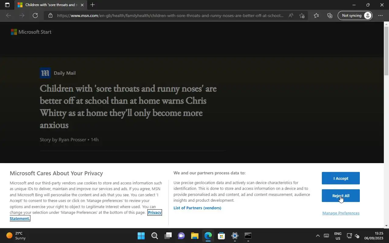Activate Read aloud icon in address bar
The height and width of the screenshot is (243, 389).
coord(291,15)
